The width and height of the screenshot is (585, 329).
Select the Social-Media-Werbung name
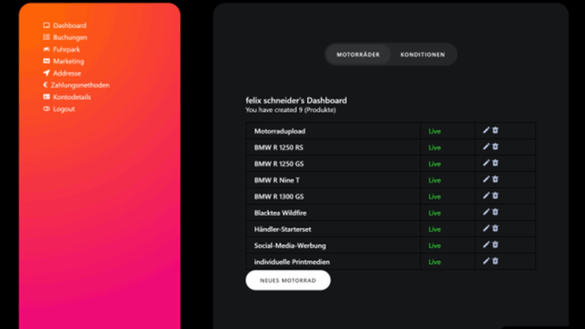pyautogui.click(x=290, y=246)
